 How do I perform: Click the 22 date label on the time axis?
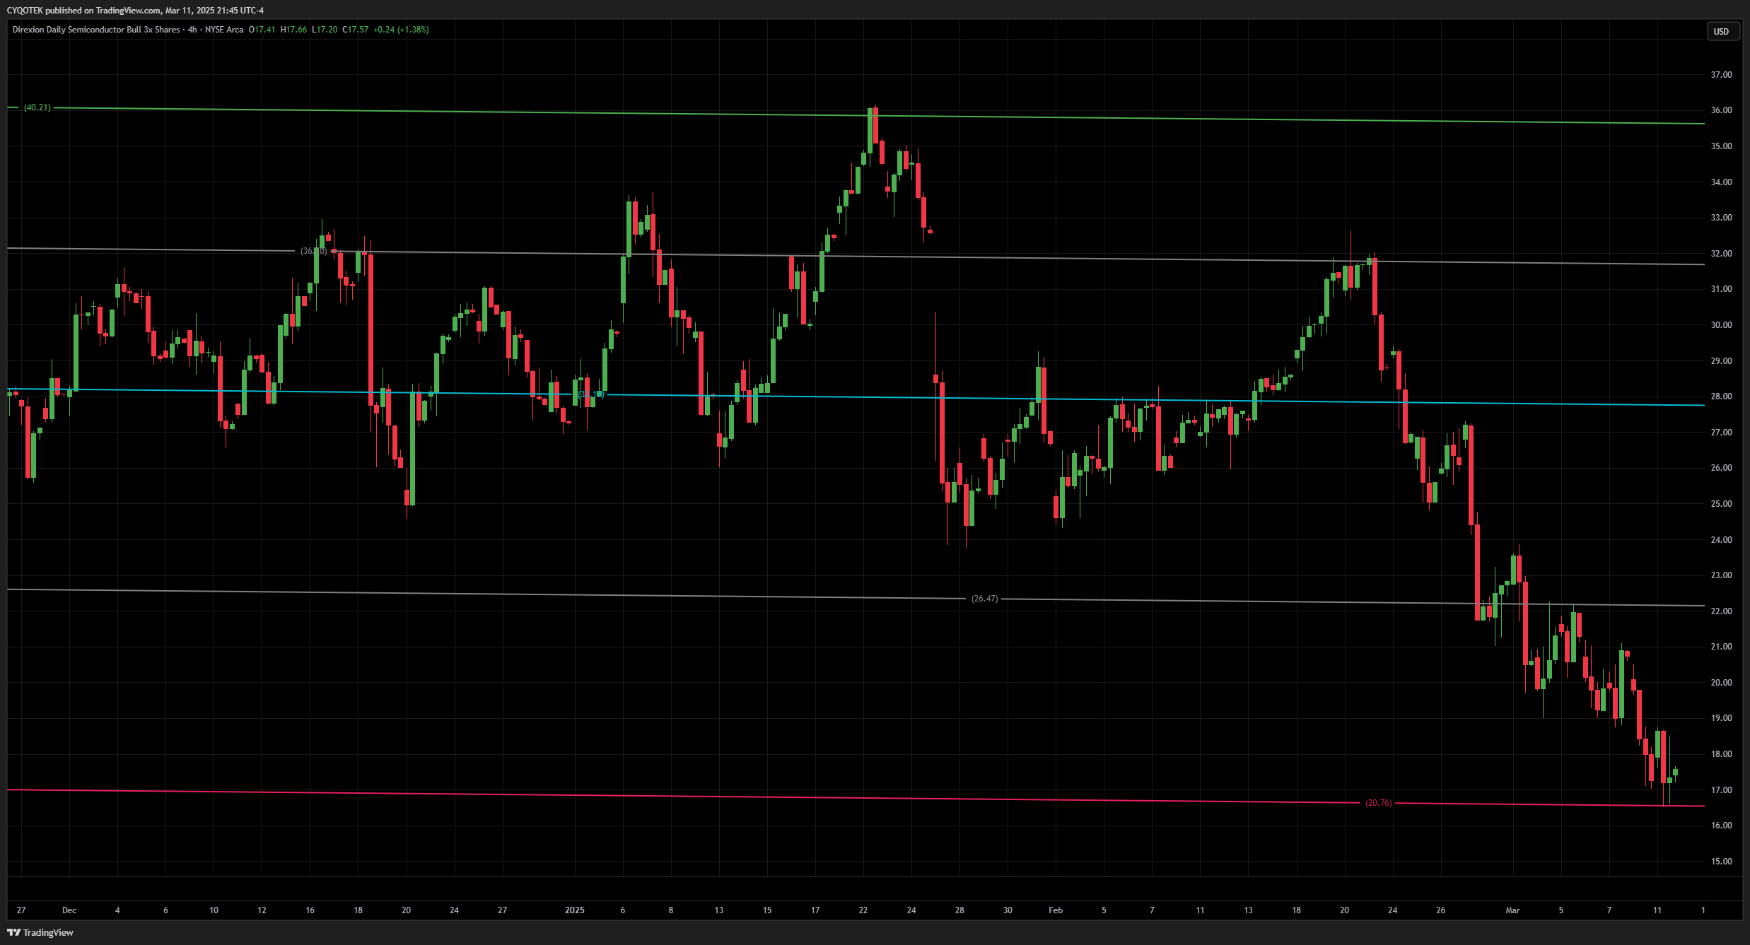click(x=863, y=910)
